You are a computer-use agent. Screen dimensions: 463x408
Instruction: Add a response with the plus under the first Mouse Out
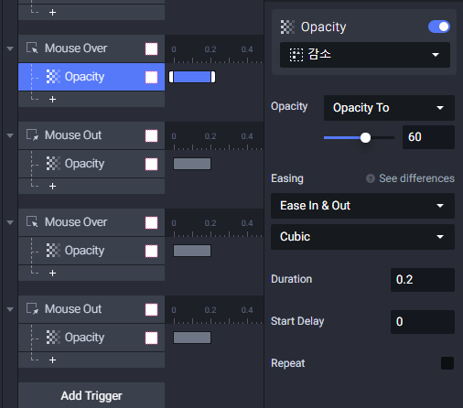[52, 186]
